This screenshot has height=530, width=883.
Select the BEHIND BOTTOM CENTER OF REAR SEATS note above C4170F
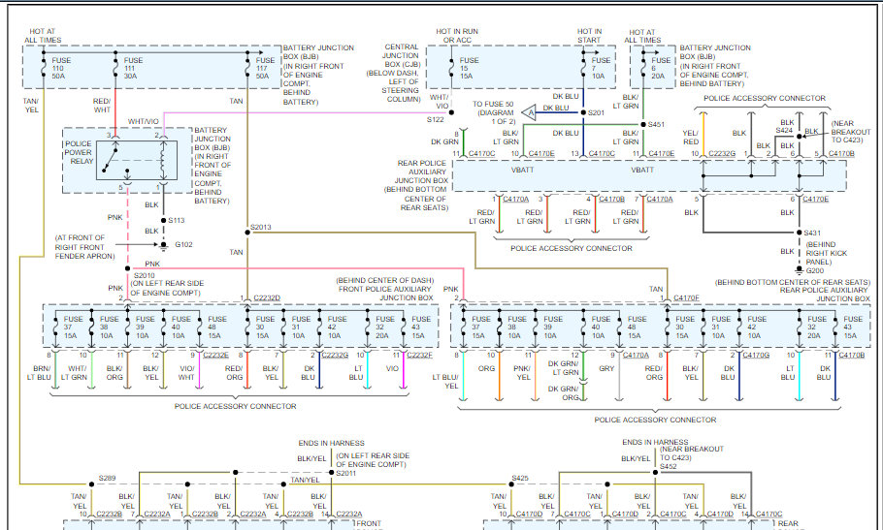(791, 282)
